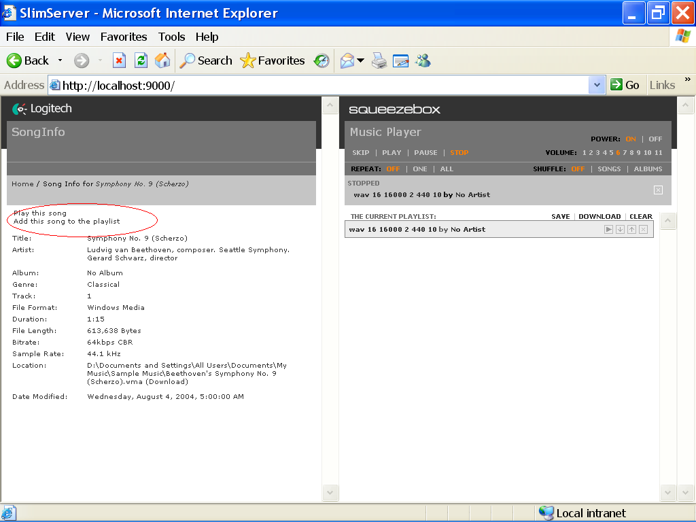Click the browser Refresh icon
Image resolution: width=696 pixels, height=522 pixels.
click(141, 60)
